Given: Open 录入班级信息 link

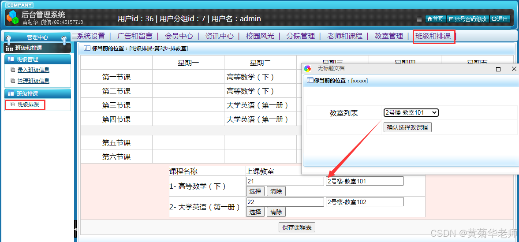Looking at the screenshot, I should 34,70.
